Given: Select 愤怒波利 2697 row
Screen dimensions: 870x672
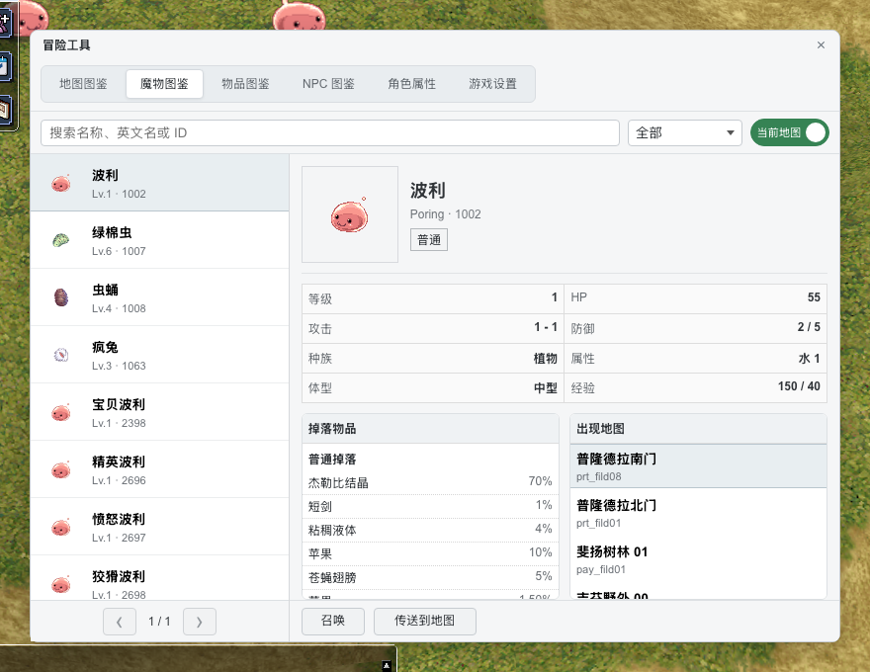Looking at the screenshot, I should (x=160, y=527).
